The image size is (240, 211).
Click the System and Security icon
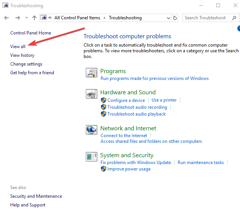click(91, 156)
